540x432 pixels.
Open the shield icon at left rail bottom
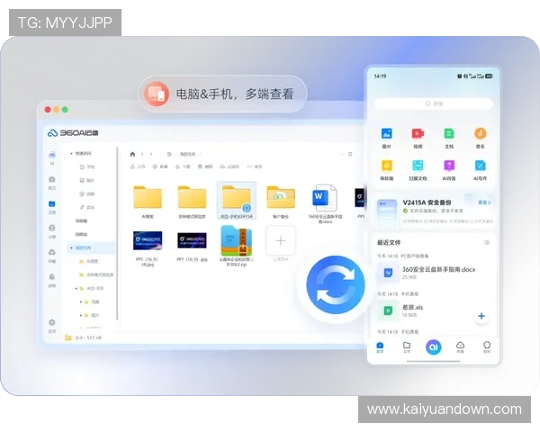(52, 322)
